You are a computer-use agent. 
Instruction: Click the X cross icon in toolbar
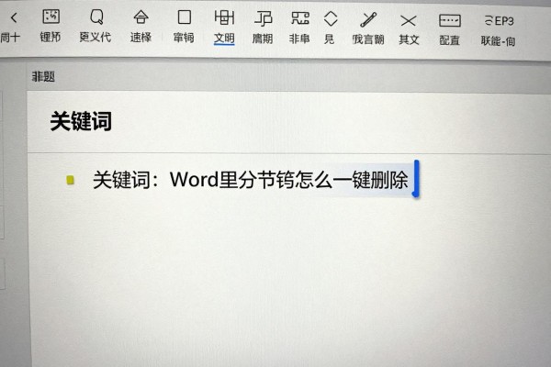pos(408,21)
